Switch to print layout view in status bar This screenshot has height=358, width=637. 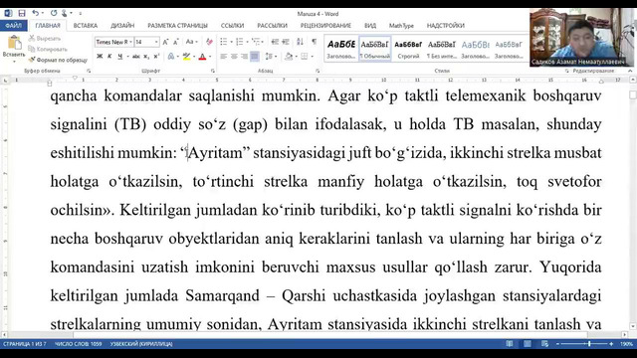click(527, 344)
